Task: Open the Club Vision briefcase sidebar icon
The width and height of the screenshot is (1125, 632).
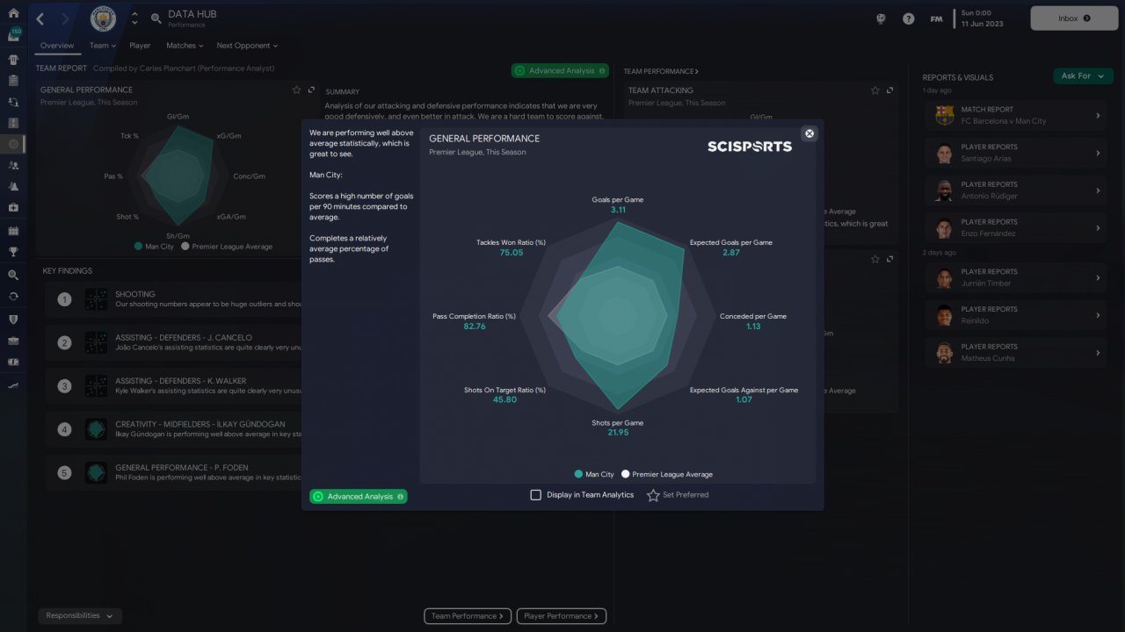Action: click(13, 340)
